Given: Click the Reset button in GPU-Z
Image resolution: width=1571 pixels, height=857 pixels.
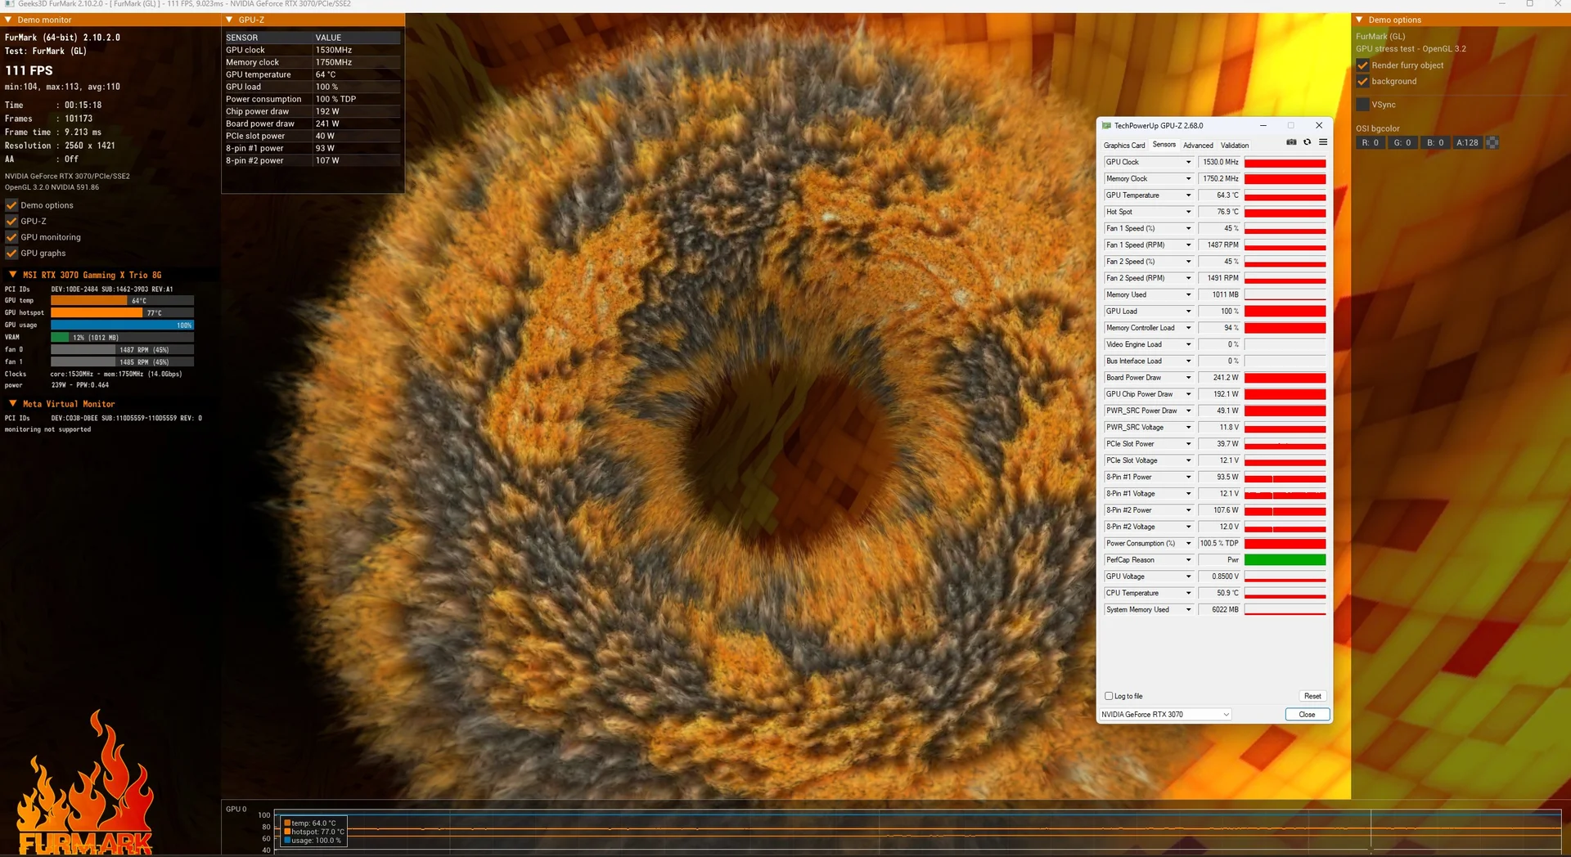Looking at the screenshot, I should [1312, 697].
